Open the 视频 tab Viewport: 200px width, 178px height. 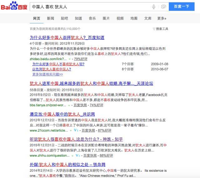coord(120,18)
